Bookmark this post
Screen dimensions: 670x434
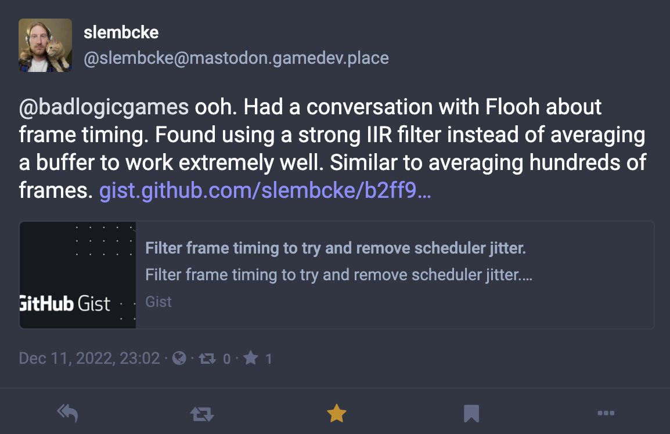pos(471,414)
